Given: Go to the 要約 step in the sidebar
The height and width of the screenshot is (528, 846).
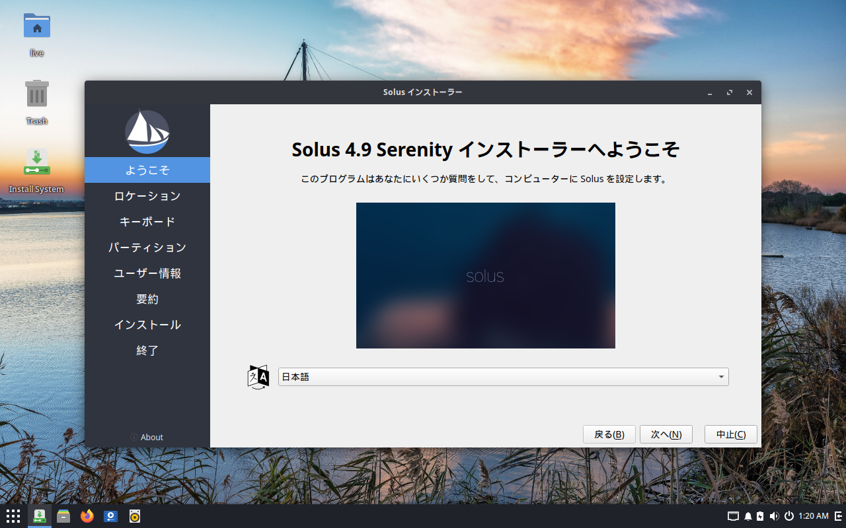Looking at the screenshot, I should (147, 299).
